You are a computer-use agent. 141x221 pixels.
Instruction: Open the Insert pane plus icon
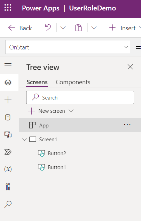(8, 100)
